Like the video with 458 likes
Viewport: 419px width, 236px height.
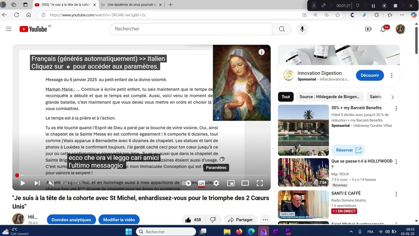click(x=193, y=220)
